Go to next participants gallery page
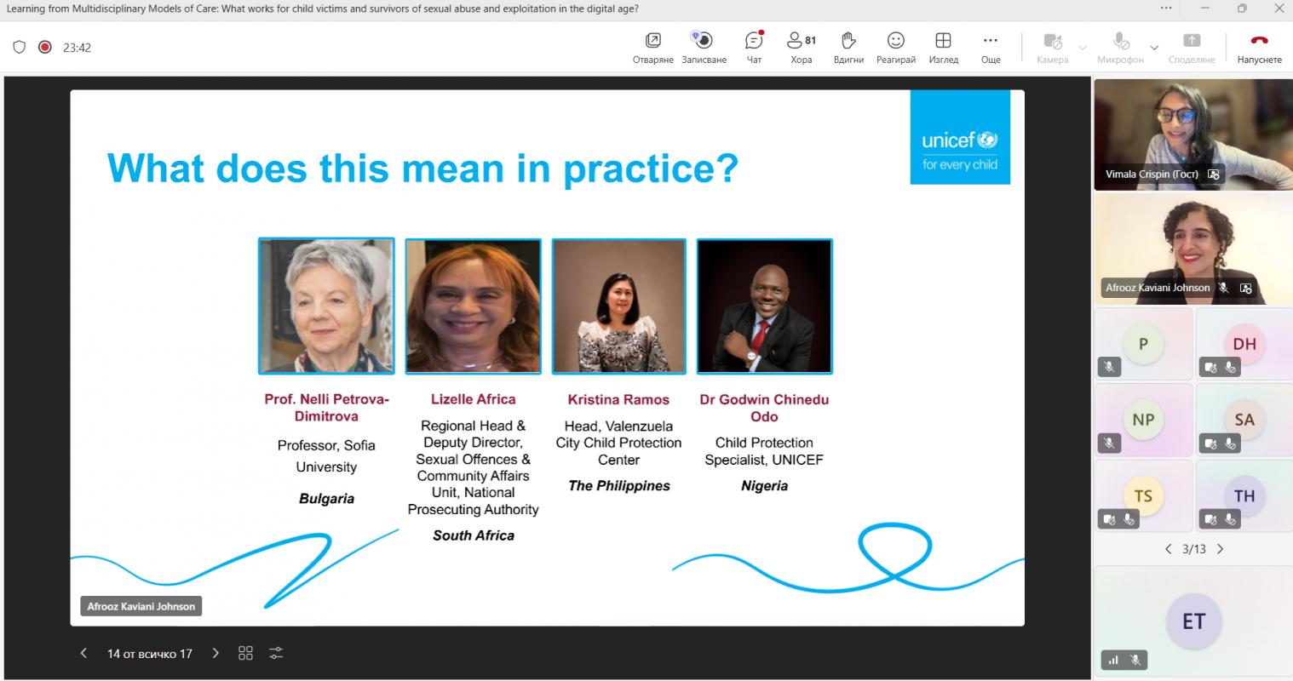1293x681 pixels. point(1220,549)
